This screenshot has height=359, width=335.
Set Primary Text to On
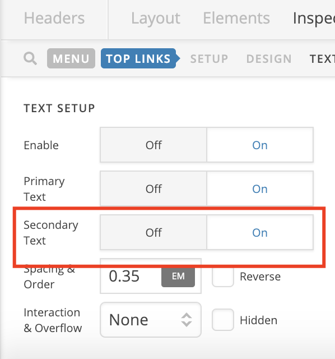click(260, 188)
